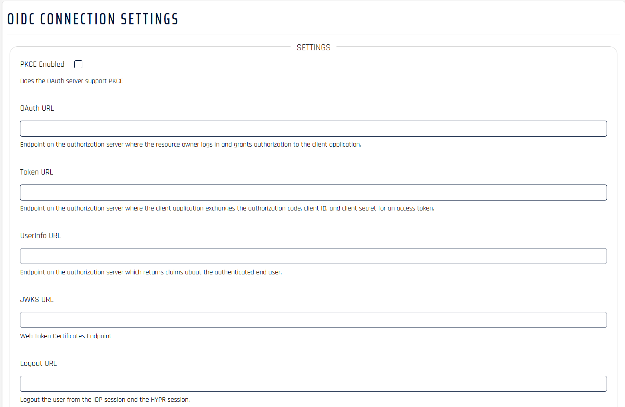The image size is (625, 407).
Task: Click the OAuth URL field label
Action: point(37,108)
